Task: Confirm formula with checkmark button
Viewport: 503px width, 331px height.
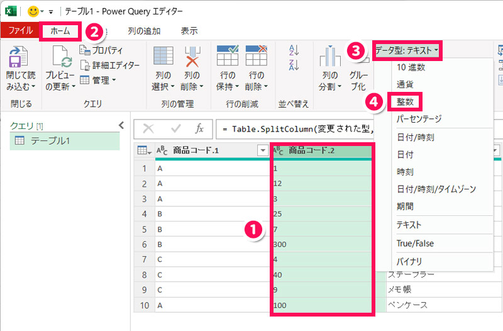Action: pyautogui.click(x=176, y=129)
